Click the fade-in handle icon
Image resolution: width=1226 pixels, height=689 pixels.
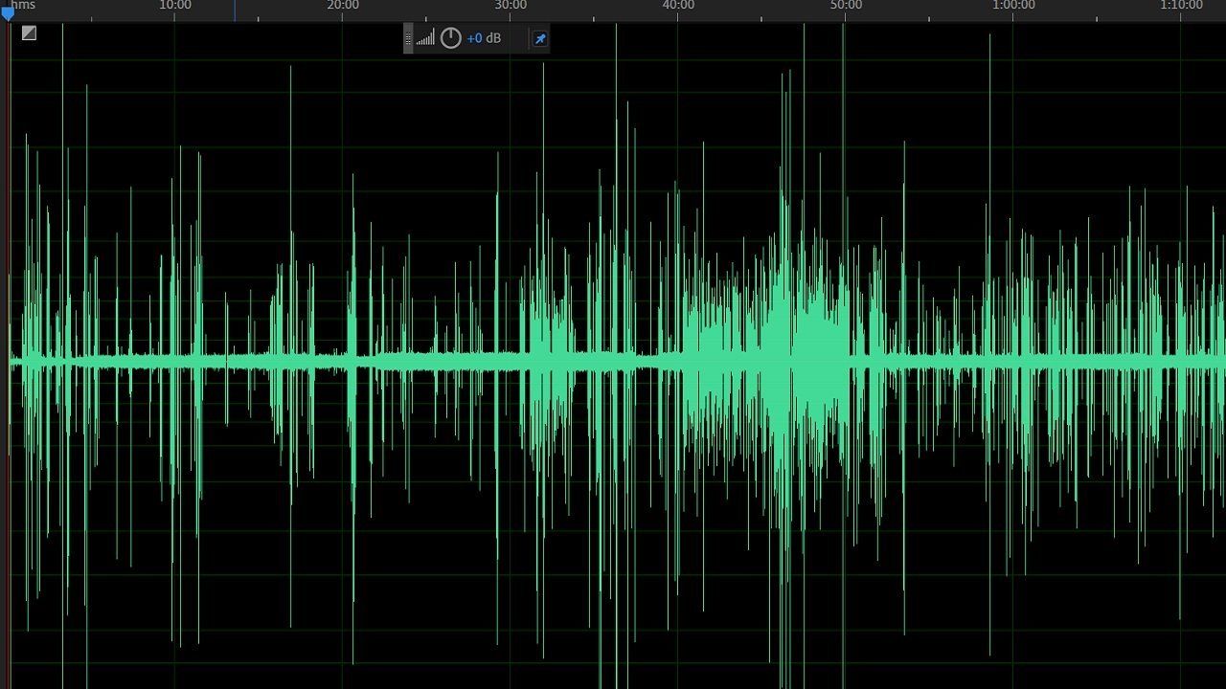tap(29, 33)
